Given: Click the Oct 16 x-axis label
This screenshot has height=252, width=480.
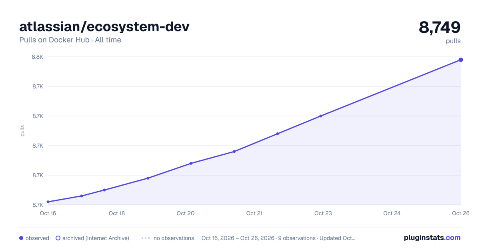Looking at the screenshot, I should [x=48, y=213].
